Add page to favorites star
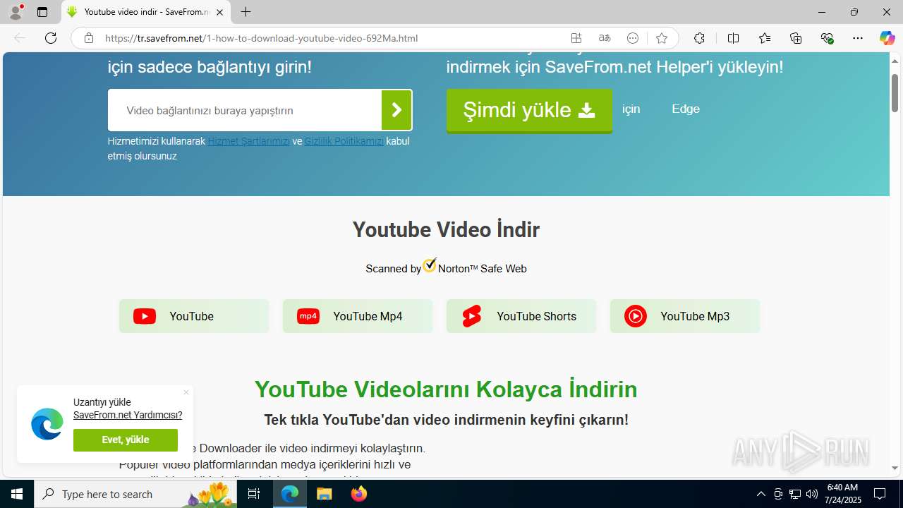Viewport: 903px width, 508px height. [661, 38]
